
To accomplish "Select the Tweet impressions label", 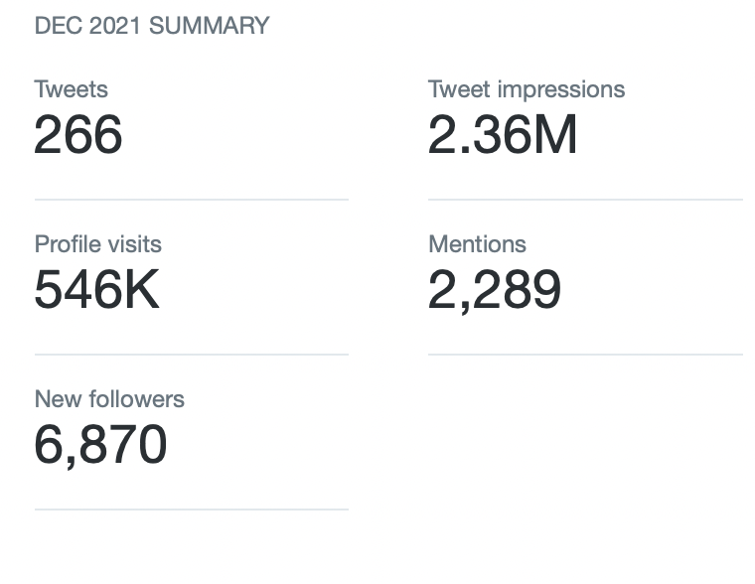I will coord(527,89).
